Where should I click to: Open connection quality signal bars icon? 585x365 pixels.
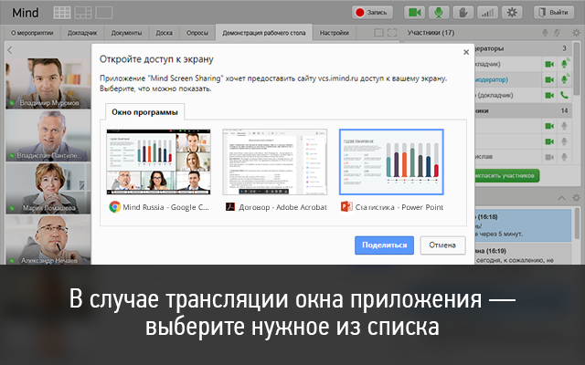click(x=487, y=12)
